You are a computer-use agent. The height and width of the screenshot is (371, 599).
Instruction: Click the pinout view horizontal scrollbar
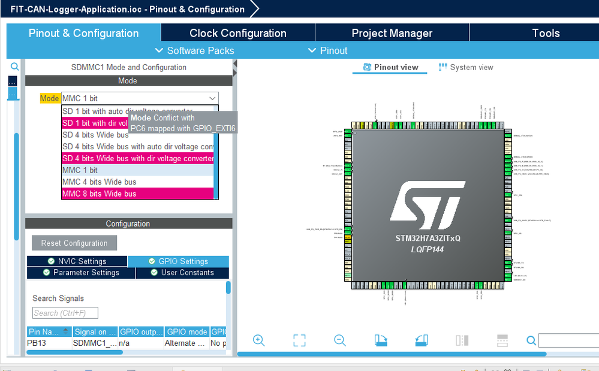(392, 354)
